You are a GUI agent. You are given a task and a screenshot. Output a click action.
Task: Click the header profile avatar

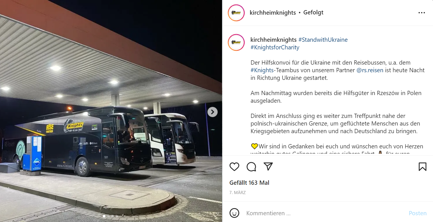[x=236, y=13]
